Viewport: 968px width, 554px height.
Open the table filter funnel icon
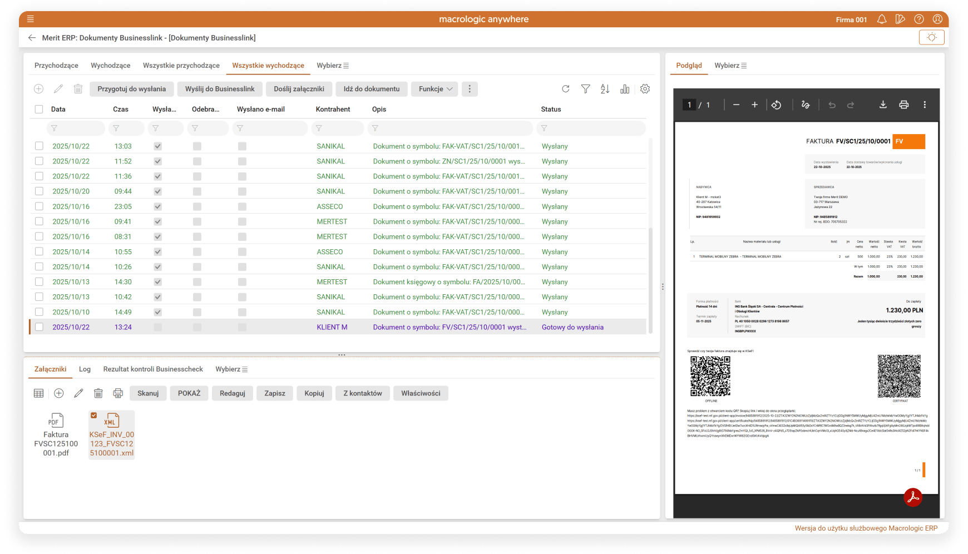585,89
